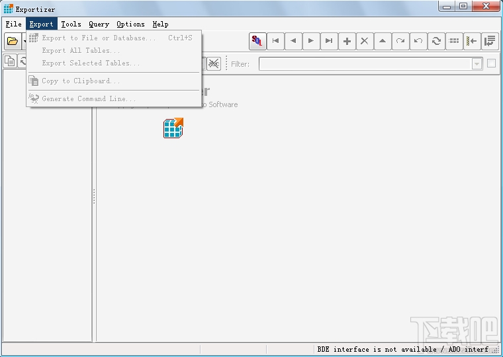The height and width of the screenshot is (357, 503).
Task: Click the crossed-out abc icon
Action: (x=214, y=63)
